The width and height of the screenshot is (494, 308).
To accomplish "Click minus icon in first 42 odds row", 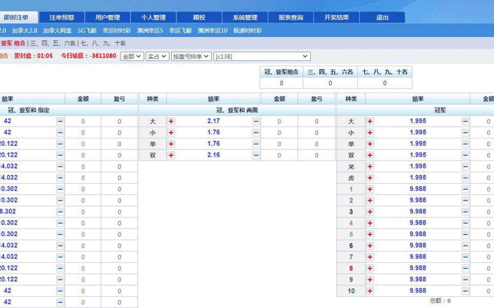I will [60, 122].
